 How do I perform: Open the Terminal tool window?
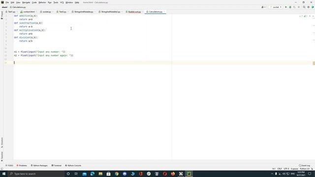[57, 166]
